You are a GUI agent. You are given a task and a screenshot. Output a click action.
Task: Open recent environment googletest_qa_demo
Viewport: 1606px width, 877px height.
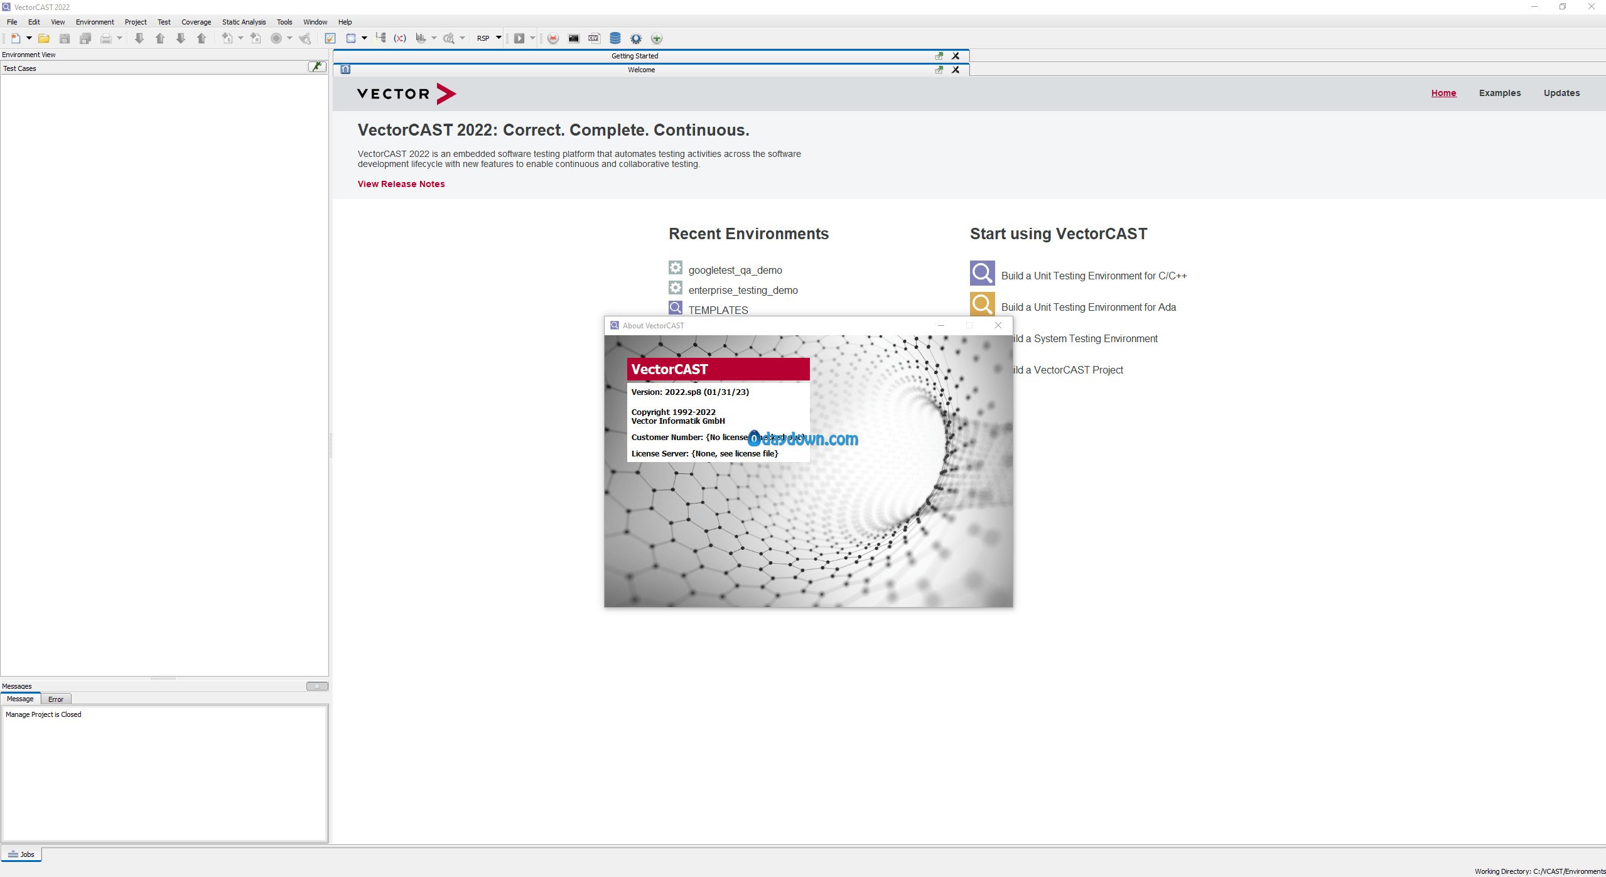[x=735, y=270]
